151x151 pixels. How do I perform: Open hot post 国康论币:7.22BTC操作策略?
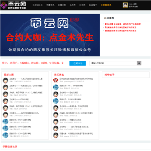(70, 99)
